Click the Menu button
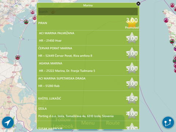Viewport: 176px width, 132px height. tap(88, 122)
